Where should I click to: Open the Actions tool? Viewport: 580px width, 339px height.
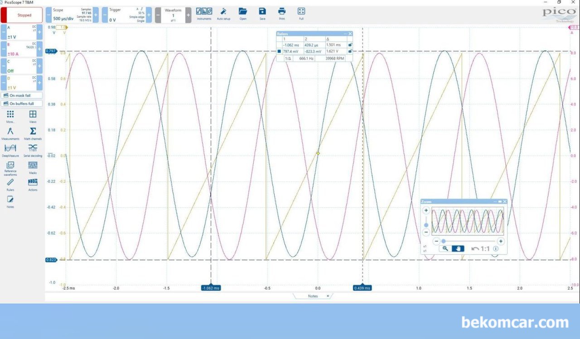(33, 185)
